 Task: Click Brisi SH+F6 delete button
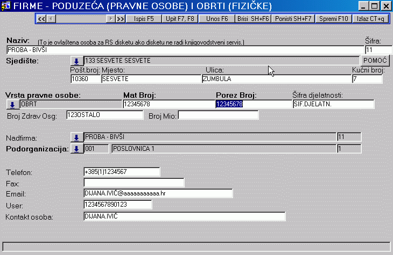[x=253, y=19]
